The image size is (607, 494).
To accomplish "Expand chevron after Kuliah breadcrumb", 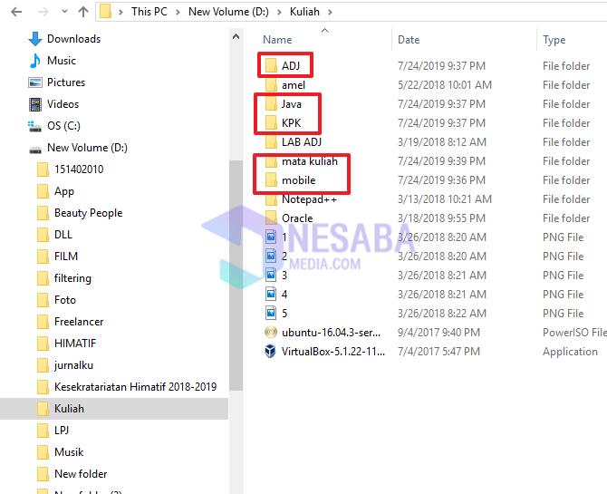I will click(x=330, y=12).
